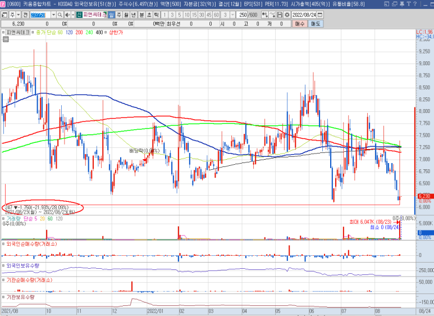434x316 pixels.
Task: Click the small square marker before 상한가
Action: (106, 33)
